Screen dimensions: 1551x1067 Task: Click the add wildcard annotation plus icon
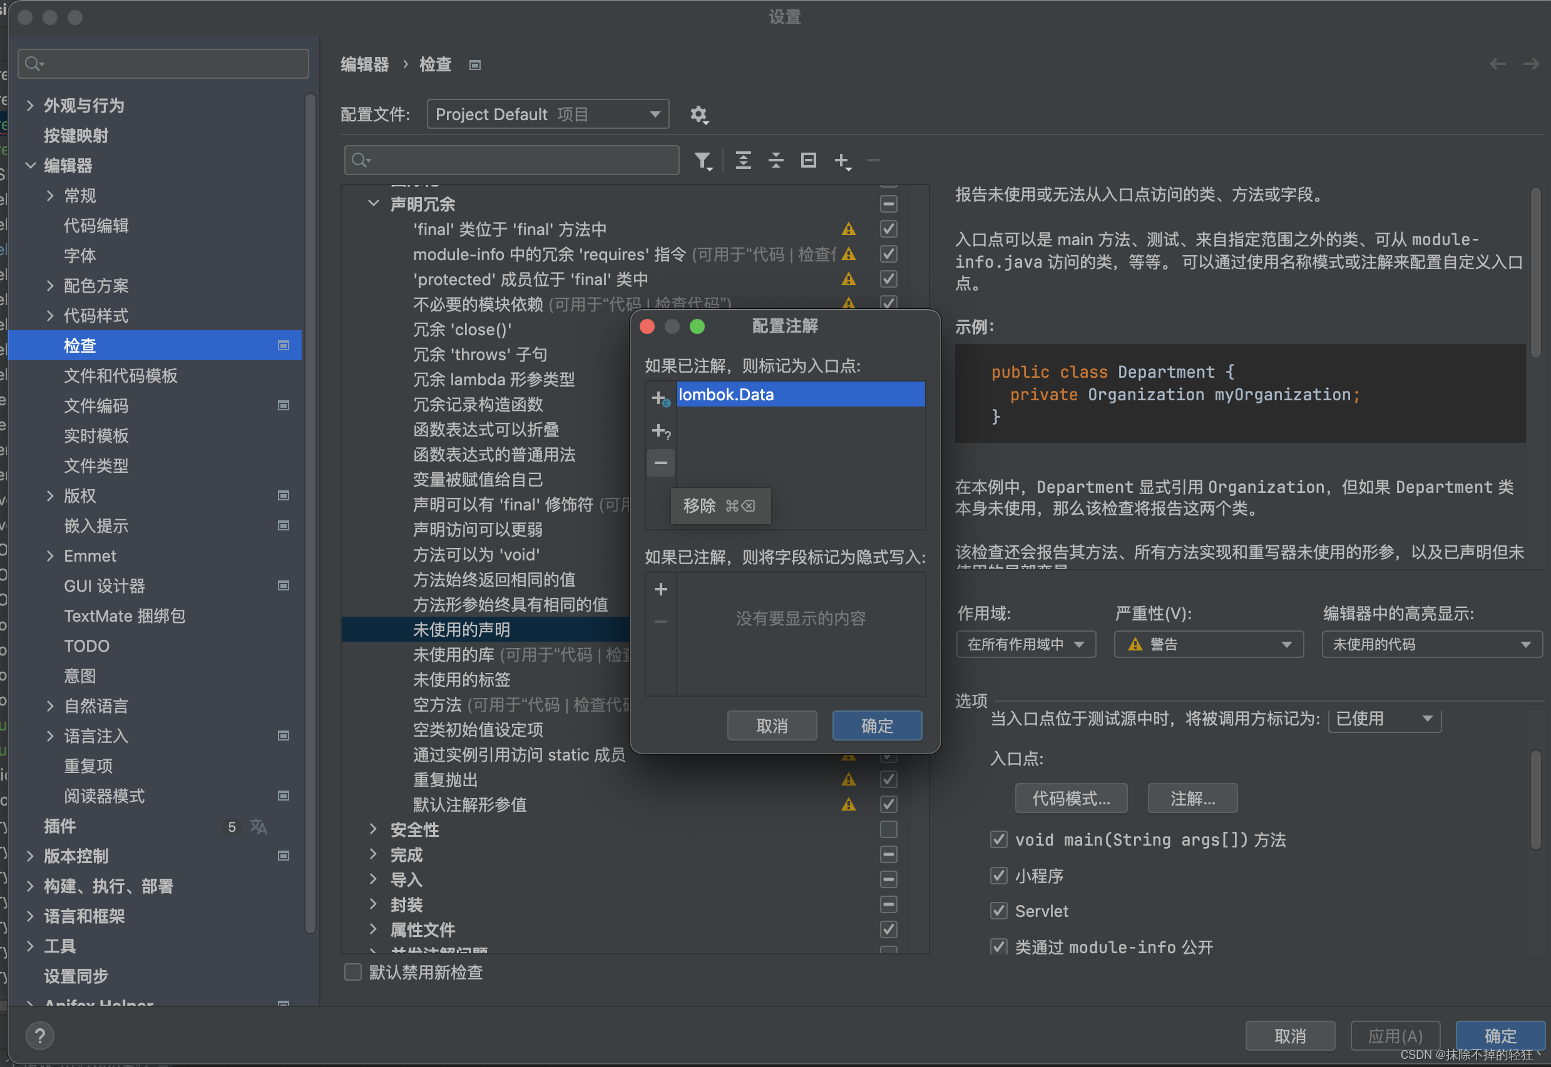click(660, 431)
